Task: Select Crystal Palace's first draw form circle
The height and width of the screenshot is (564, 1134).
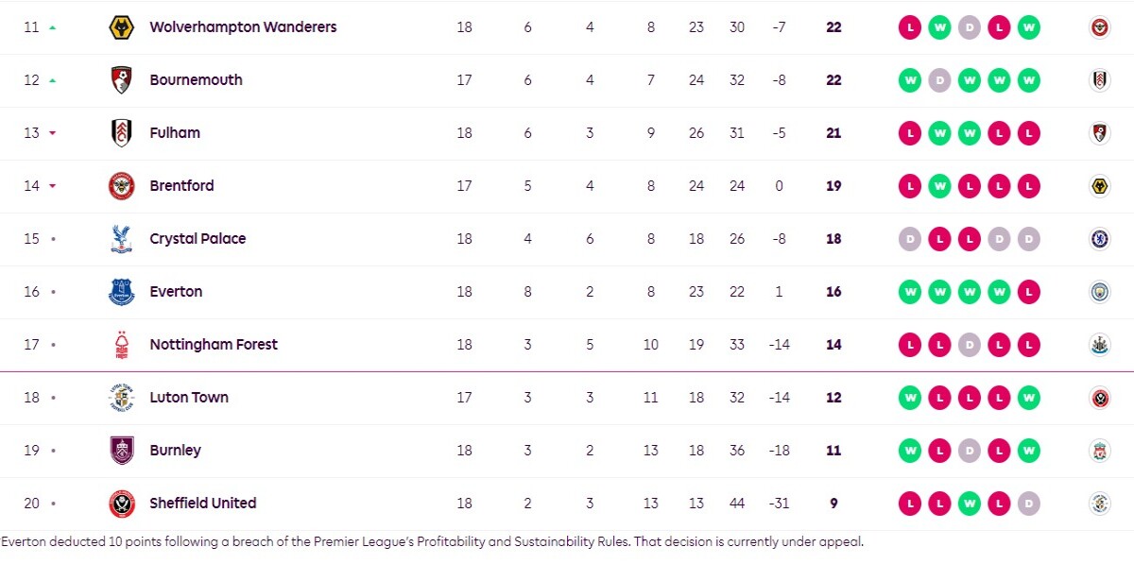Action: [910, 239]
